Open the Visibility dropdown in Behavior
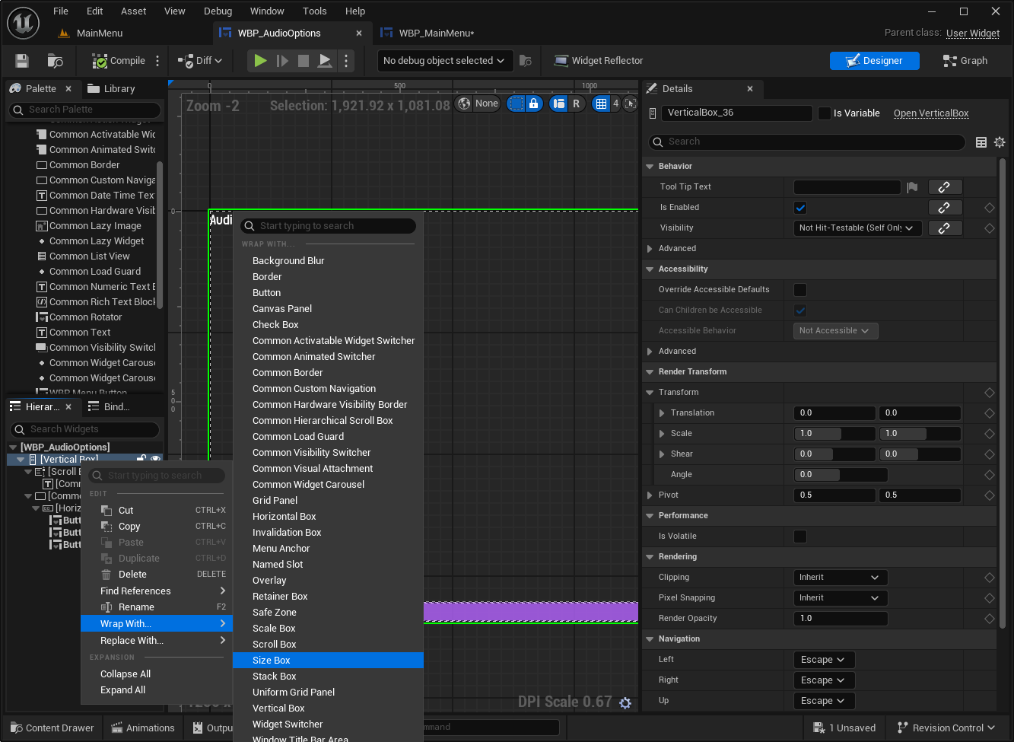The width and height of the screenshot is (1014, 742). 857,228
